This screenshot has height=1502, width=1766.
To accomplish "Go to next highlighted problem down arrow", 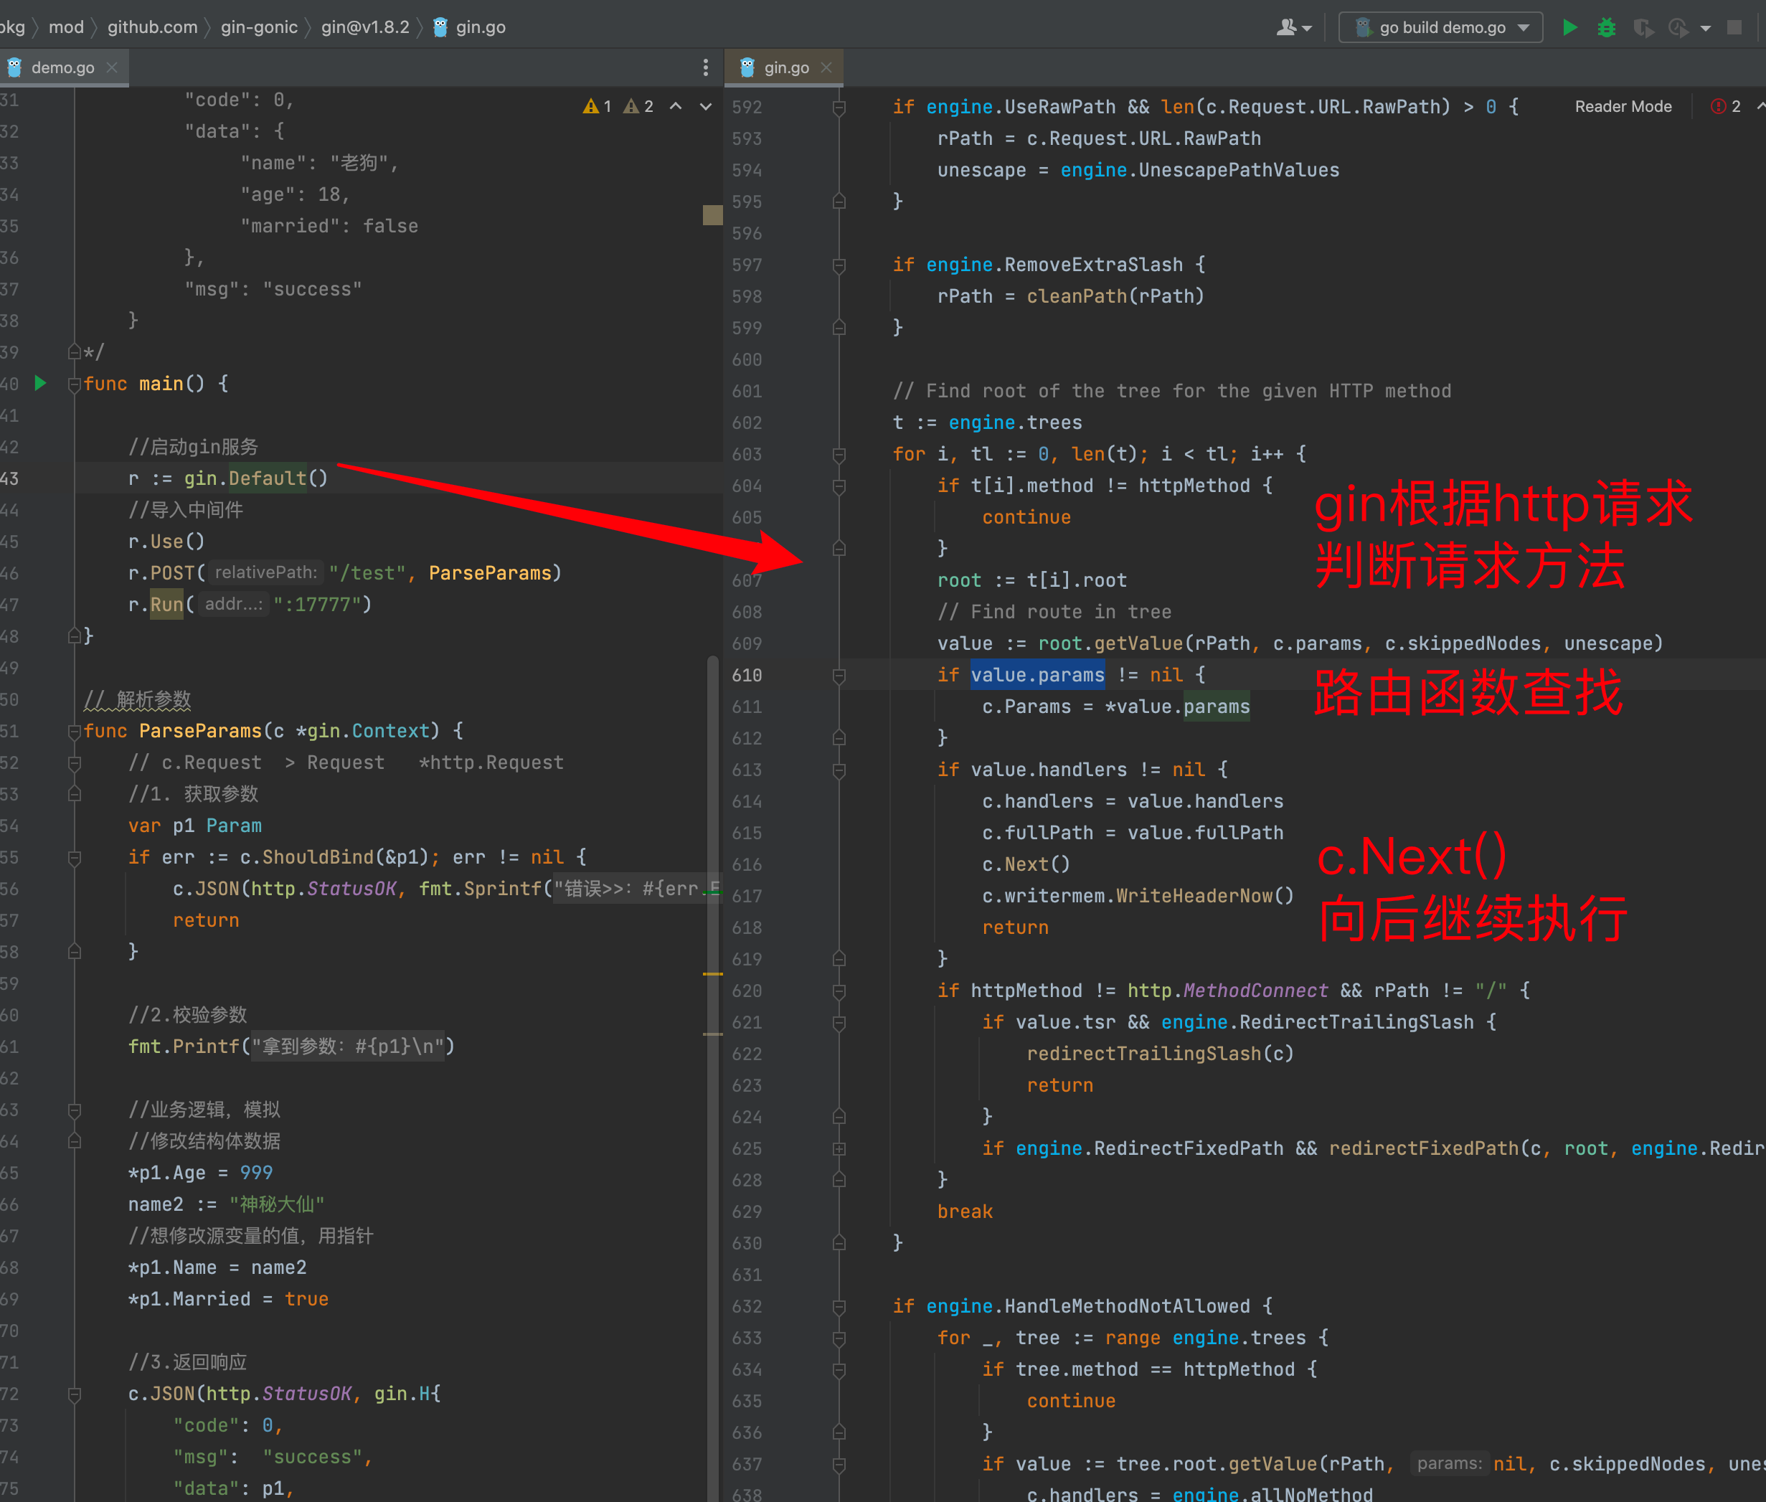I will point(705,106).
